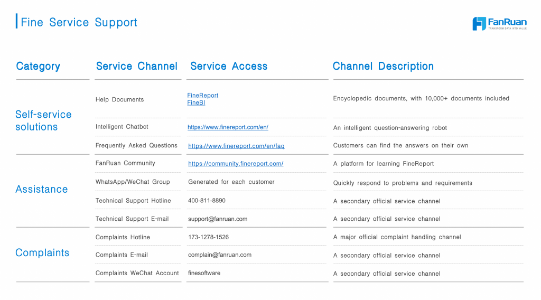The height and width of the screenshot is (300, 541).
Task: Click the 'finesoftware' WeChat account text
Action: point(204,273)
